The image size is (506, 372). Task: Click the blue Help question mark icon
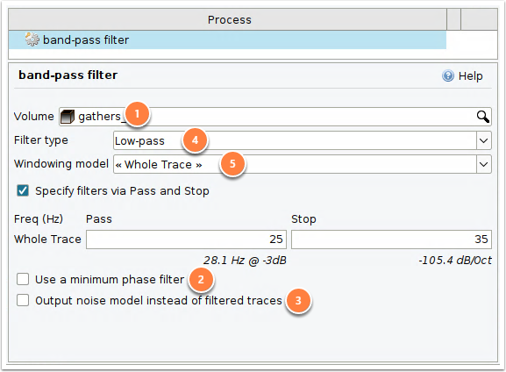tap(448, 75)
